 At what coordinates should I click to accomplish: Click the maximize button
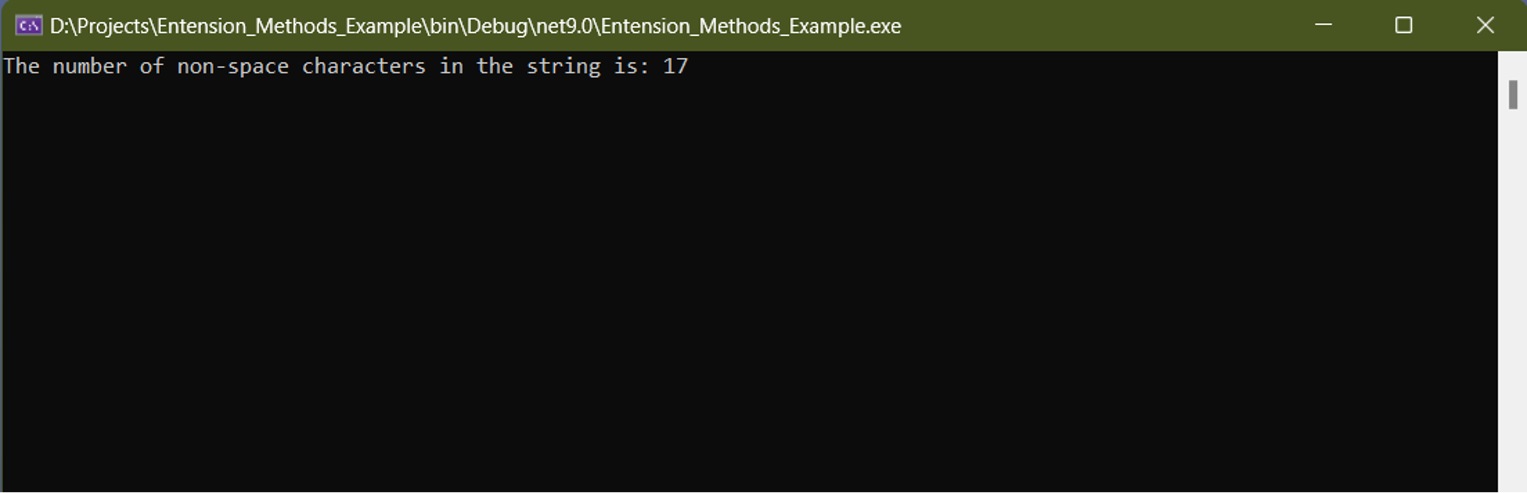tap(1404, 25)
